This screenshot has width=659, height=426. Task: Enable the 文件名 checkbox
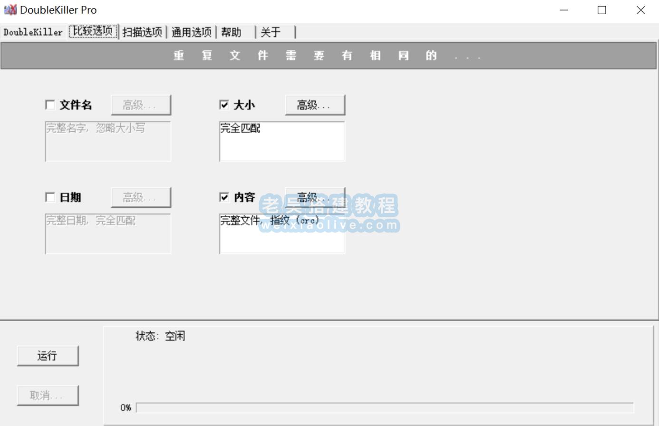[x=50, y=105]
